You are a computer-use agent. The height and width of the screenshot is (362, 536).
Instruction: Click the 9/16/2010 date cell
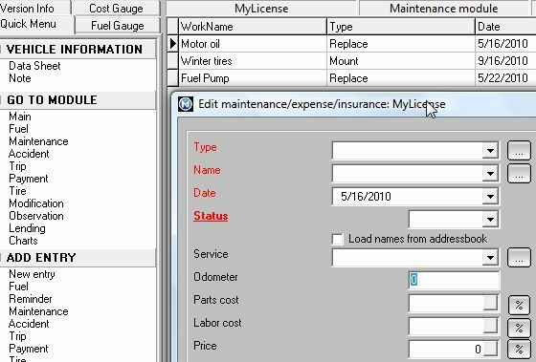point(505,61)
